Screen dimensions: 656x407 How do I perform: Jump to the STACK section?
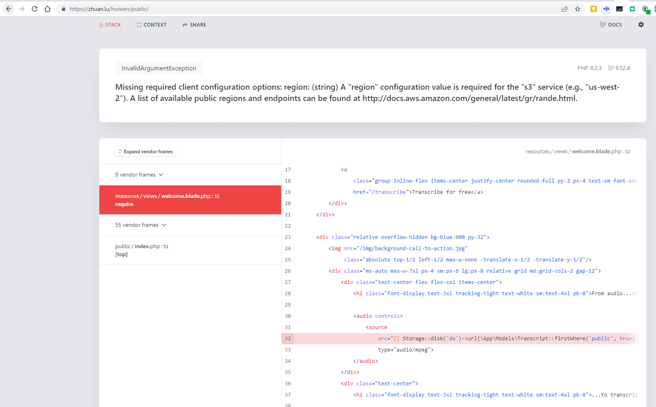pos(110,25)
